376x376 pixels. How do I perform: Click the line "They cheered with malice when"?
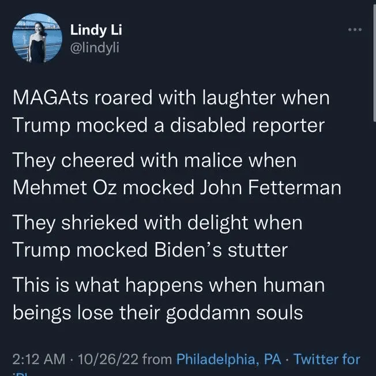154,160
